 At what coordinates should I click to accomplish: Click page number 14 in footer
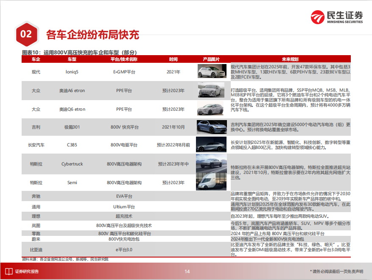pos(187,272)
